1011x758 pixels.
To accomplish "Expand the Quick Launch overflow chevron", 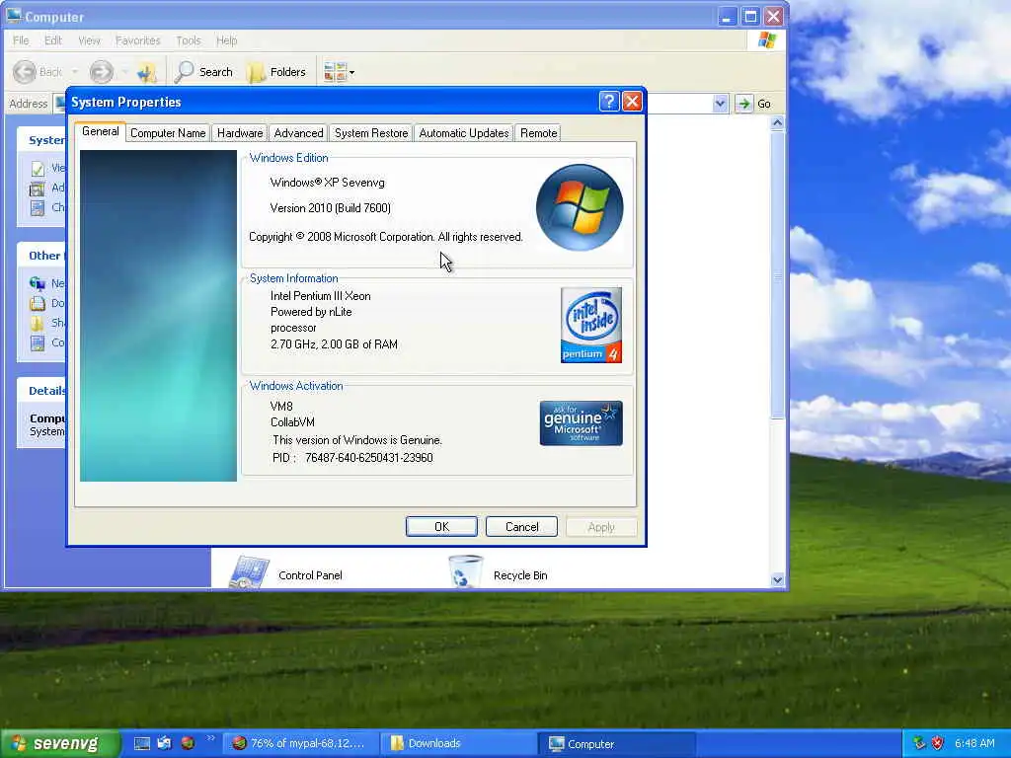I will pyautogui.click(x=210, y=738).
